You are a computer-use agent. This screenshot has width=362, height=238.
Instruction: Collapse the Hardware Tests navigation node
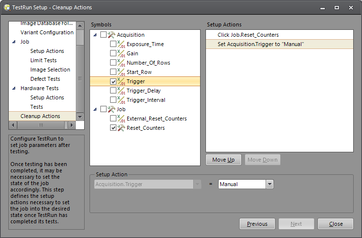[14, 89]
